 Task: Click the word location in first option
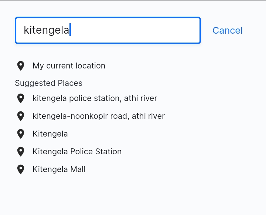[91, 65]
